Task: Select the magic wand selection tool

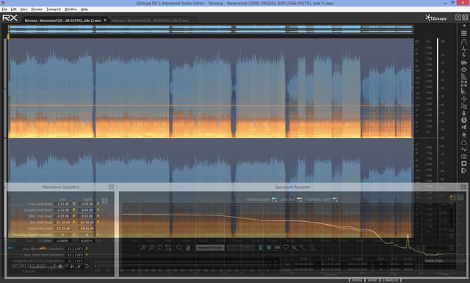Action: pos(303,248)
